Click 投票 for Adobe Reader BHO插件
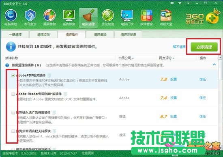This screenshot has height=157, width=223. [174, 98]
